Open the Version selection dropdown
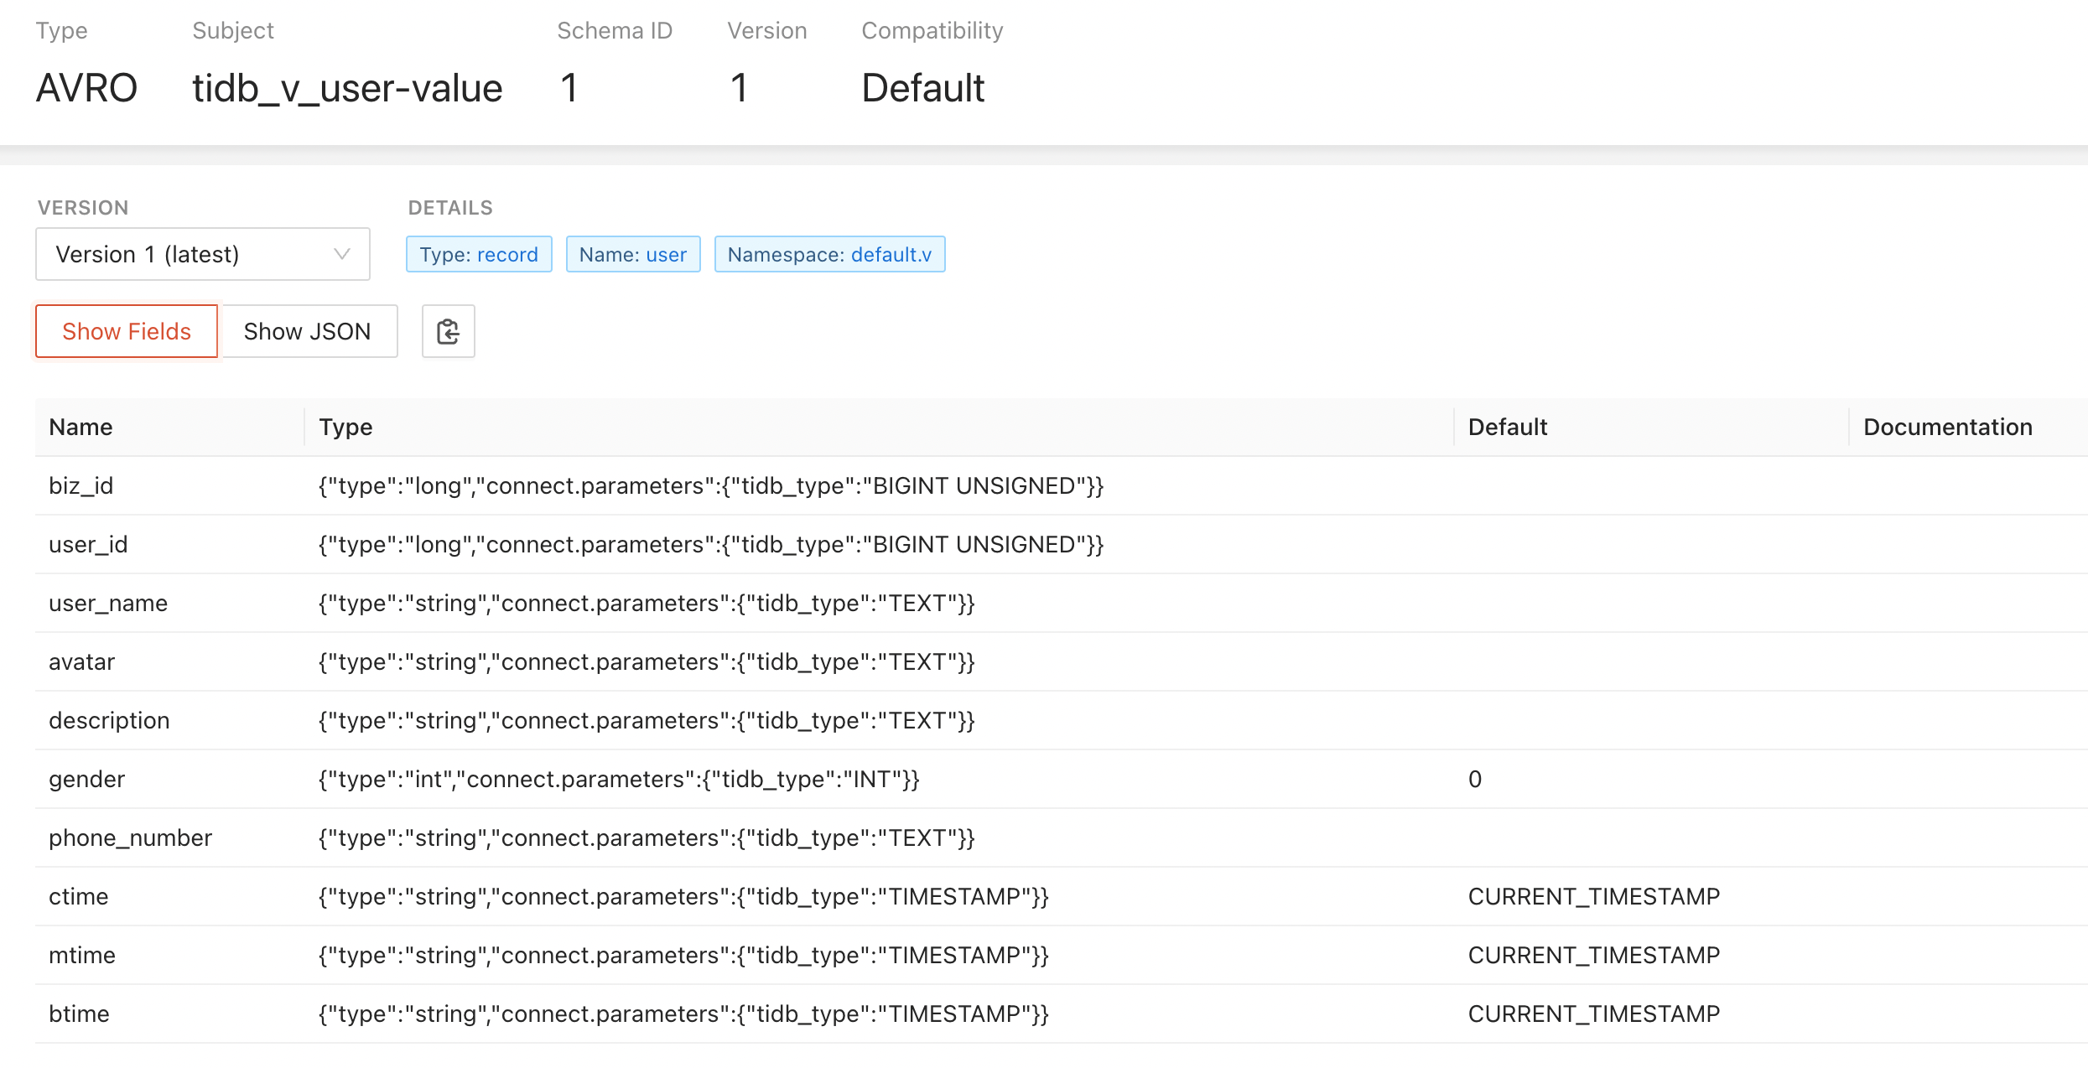 tap(201, 254)
